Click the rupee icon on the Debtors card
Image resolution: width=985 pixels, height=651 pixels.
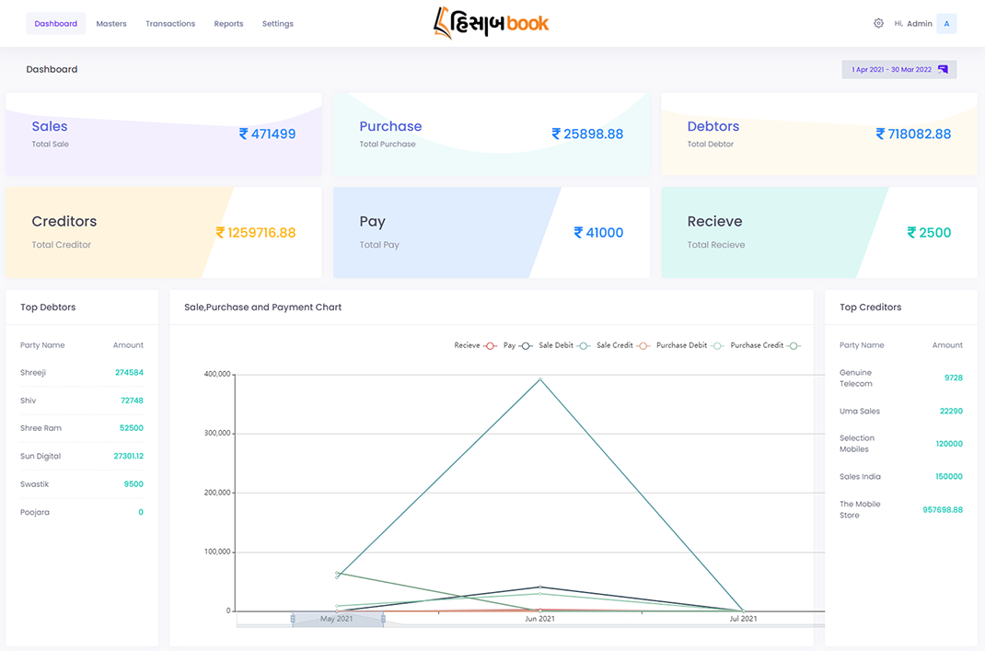tap(881, 134)
